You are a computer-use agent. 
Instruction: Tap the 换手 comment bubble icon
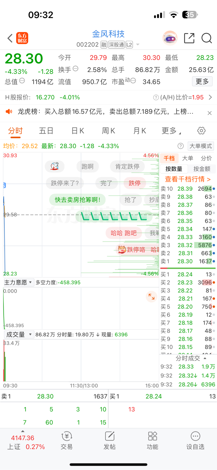(75, 68)
